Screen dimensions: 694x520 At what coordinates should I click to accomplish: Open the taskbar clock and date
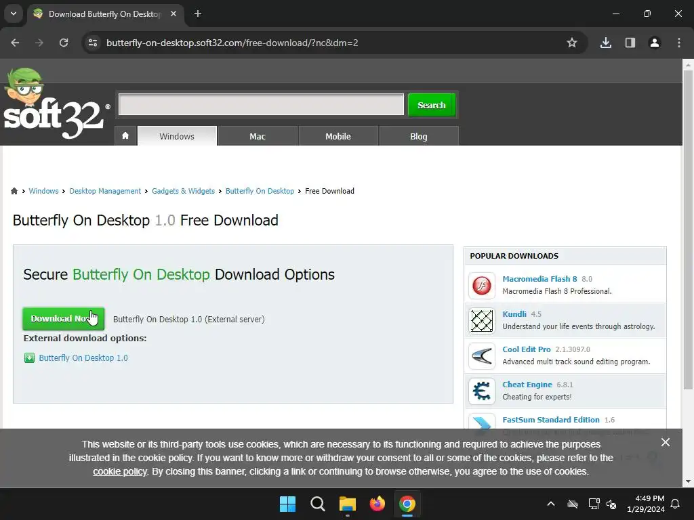coord(646,504)
